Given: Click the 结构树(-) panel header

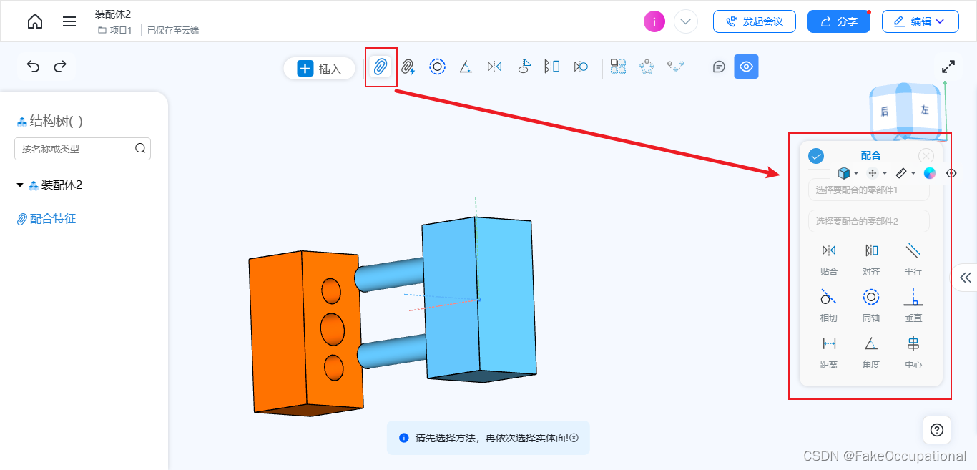Looking at the screenshot, I should point(50,122).
